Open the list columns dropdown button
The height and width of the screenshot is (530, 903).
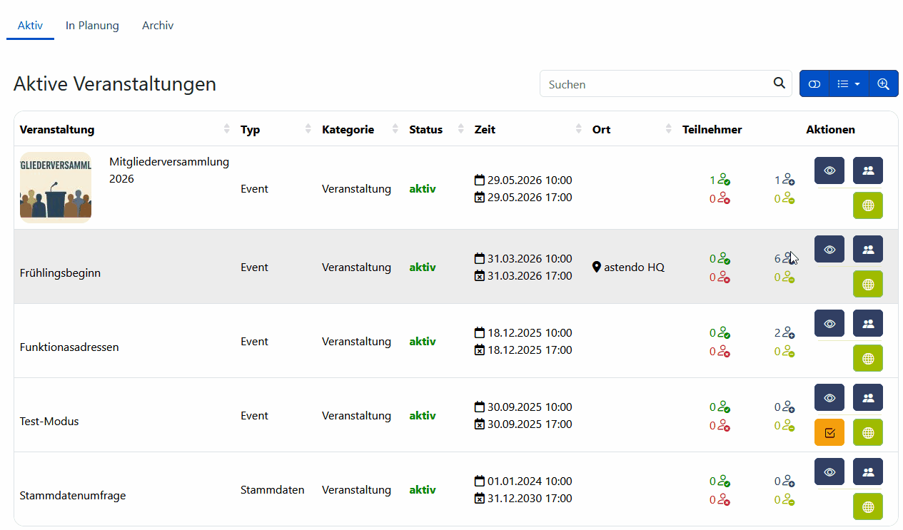(849, 83)
